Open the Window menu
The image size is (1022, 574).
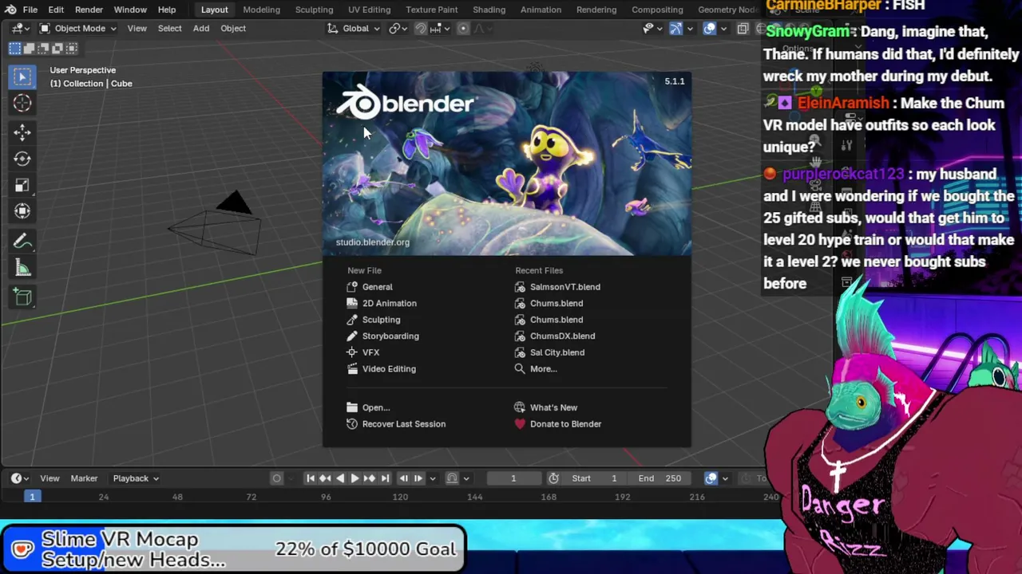pyautogui.click(x=130, y=10)
